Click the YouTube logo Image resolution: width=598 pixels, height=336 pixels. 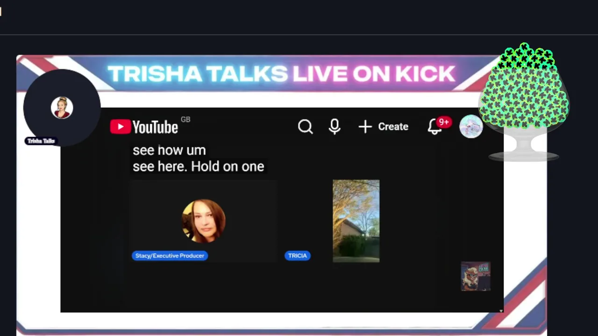(x=144, y=127)
